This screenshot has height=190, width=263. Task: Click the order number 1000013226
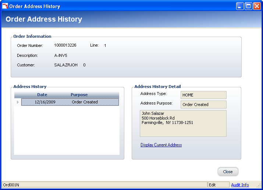click(65, 45)
